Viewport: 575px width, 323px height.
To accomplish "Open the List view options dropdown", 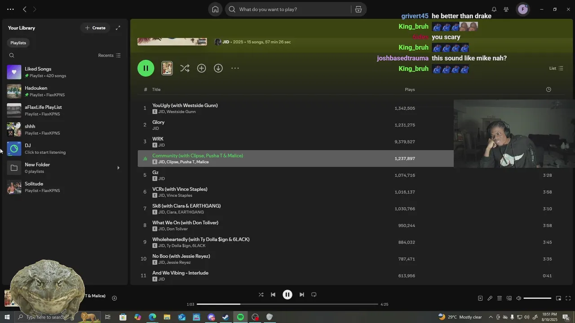I will tap(556, 68).
